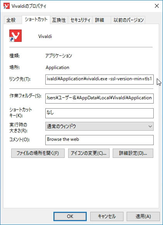Image resolution: width=163 pixels, height=225 pixels.
Task: Select the ショートカット tab
Action: [36, 19]
